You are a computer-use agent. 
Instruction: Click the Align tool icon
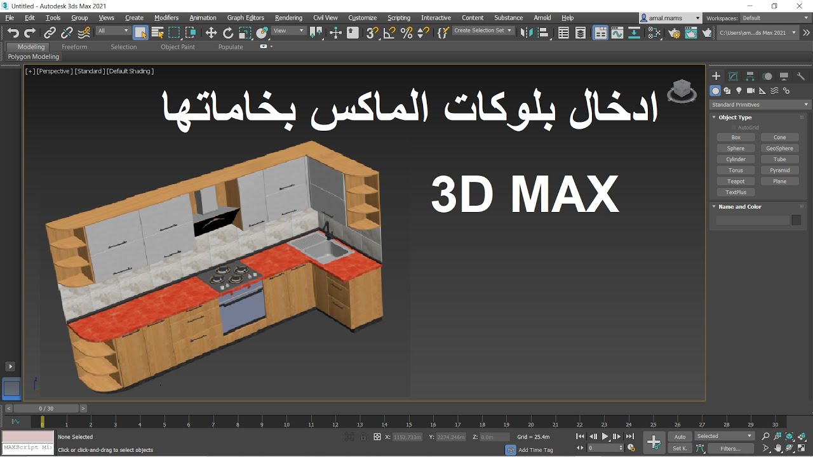point(543,33)
